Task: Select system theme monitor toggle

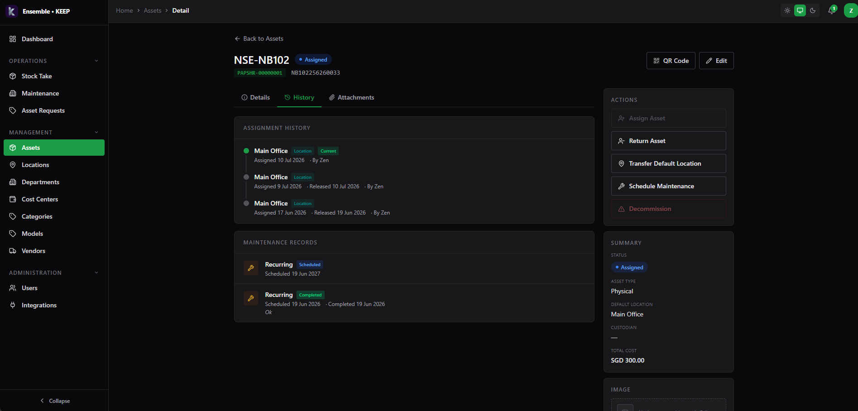Action: (x=800, y=10)
